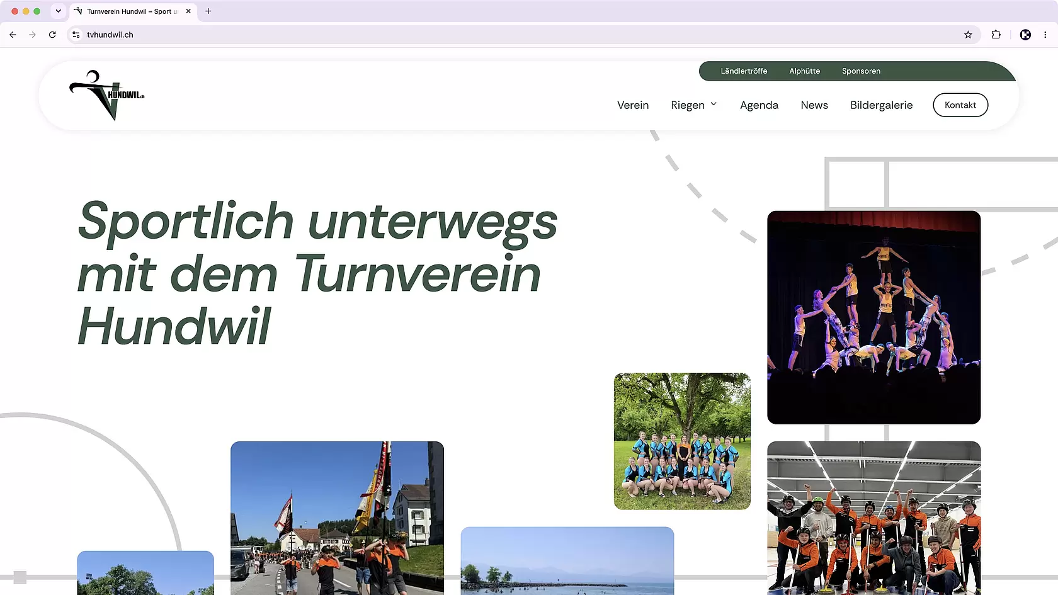
Task: Open the Alphütte link
Action: click(x=804, y=71)
